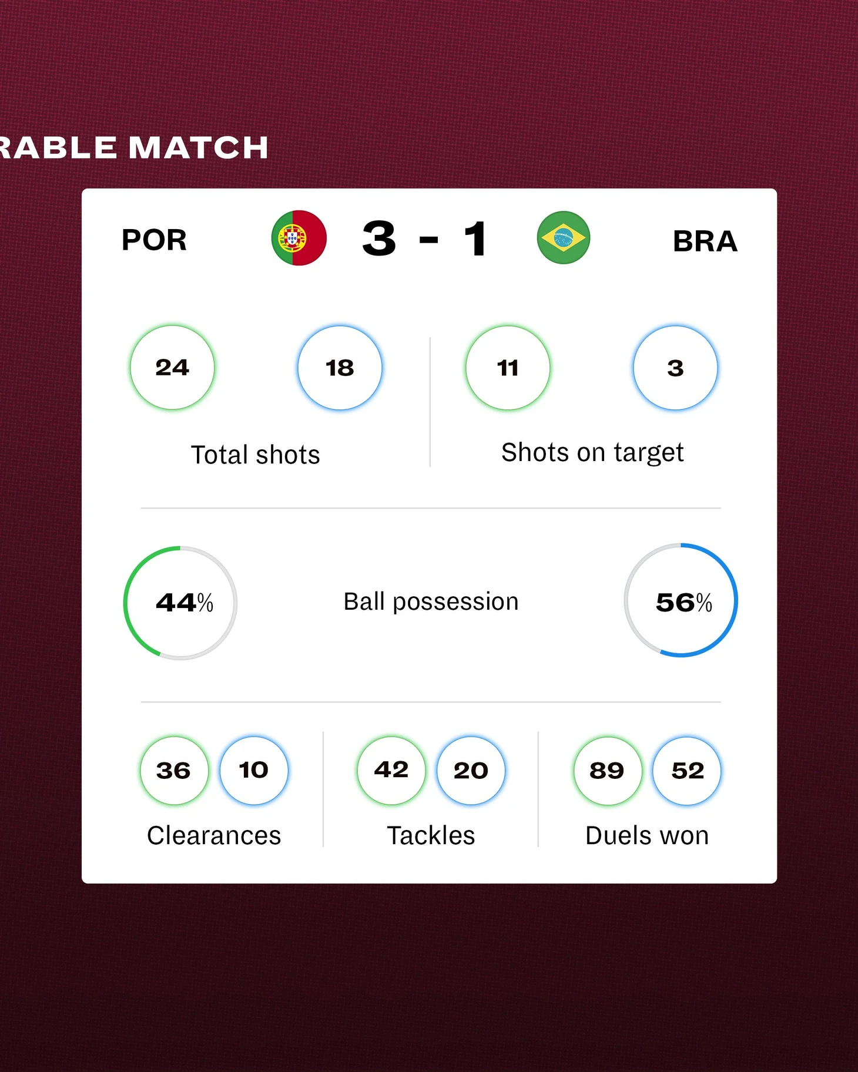Click the Brazil flag icon

563,238
